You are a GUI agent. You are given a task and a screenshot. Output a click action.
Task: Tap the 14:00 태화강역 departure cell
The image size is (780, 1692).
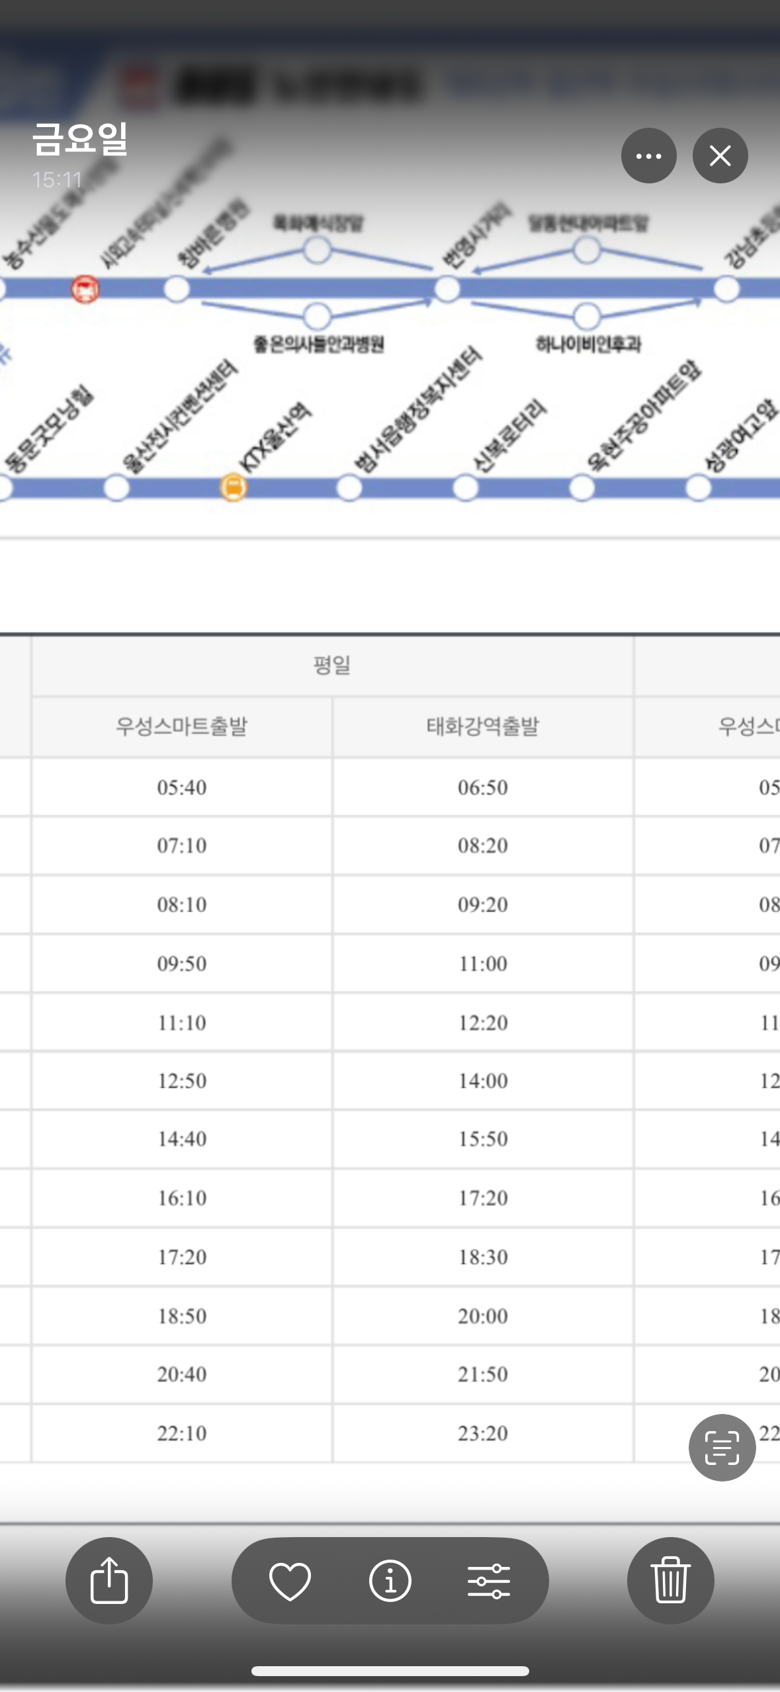click(x=482, y=1080)
